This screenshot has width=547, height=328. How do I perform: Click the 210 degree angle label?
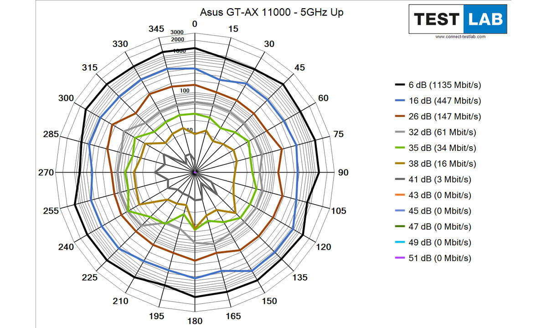coord(121,301)
